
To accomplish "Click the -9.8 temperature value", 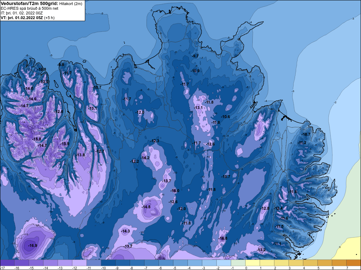I will tap(61, 65).
